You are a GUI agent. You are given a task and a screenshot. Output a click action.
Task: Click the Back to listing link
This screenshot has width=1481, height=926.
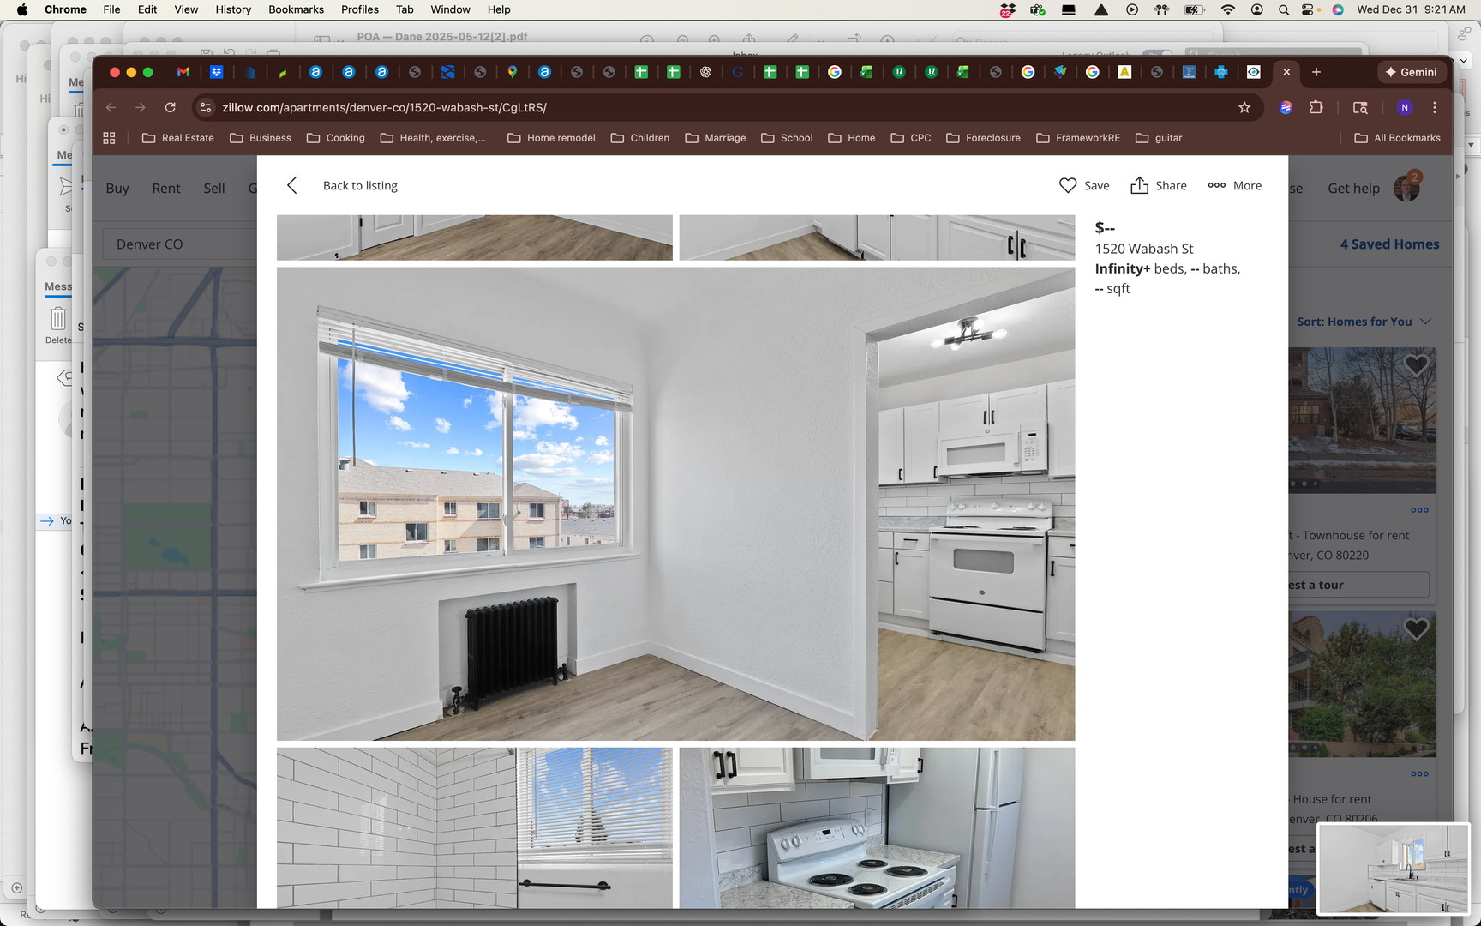(360, 186)
